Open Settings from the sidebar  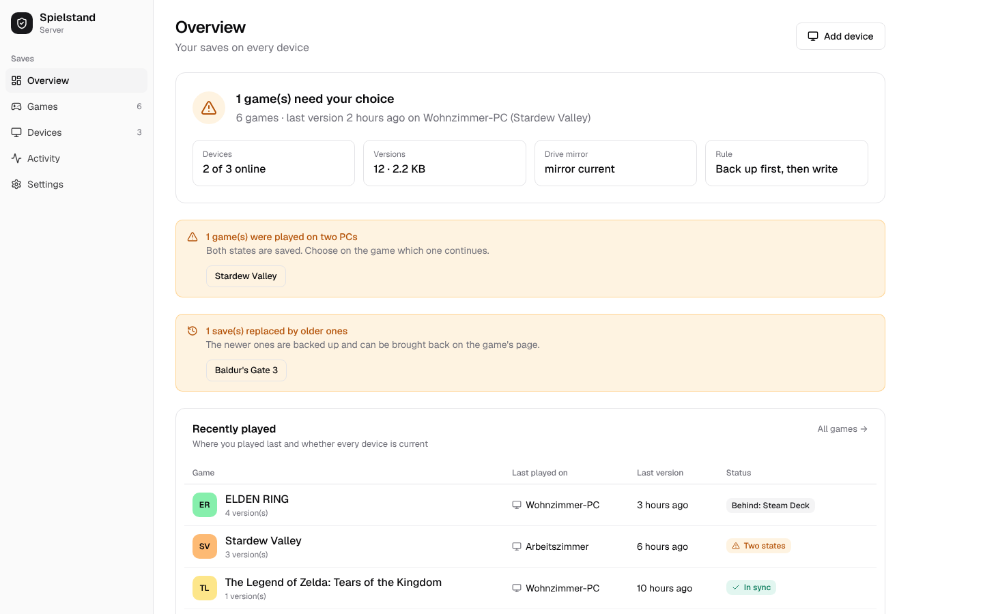tap(76, 184)
